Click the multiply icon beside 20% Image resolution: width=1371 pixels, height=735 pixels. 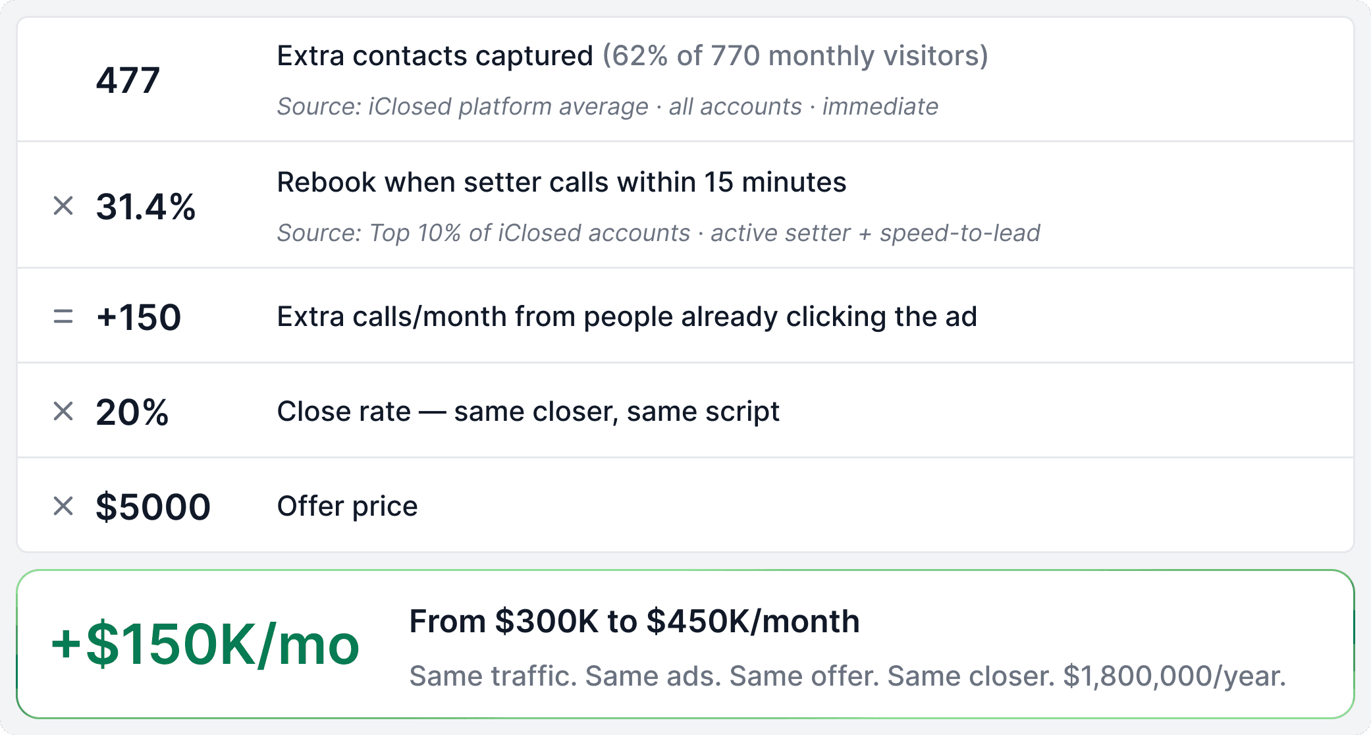[63, 412]
